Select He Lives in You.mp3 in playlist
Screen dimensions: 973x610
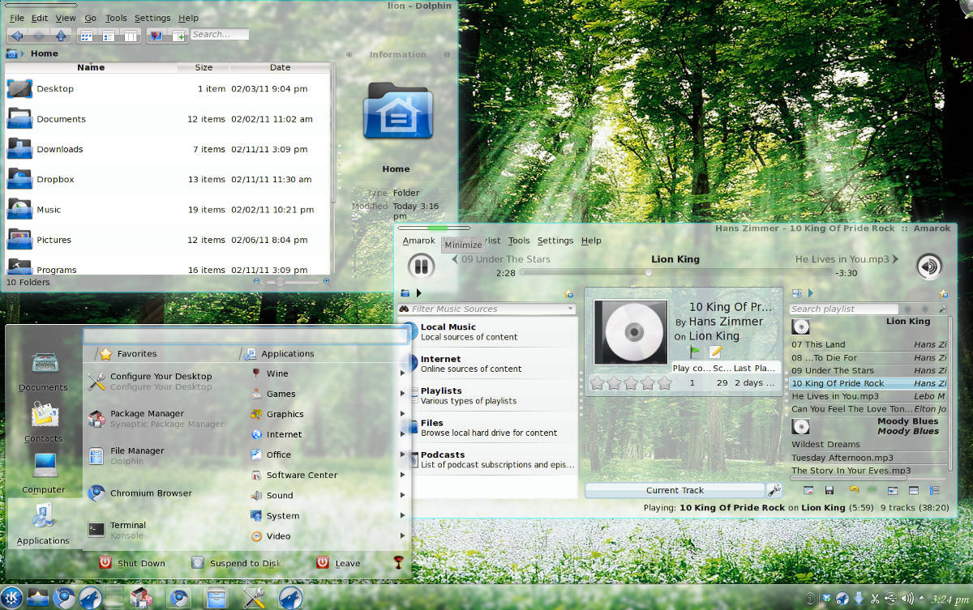(x=868, y=396)
